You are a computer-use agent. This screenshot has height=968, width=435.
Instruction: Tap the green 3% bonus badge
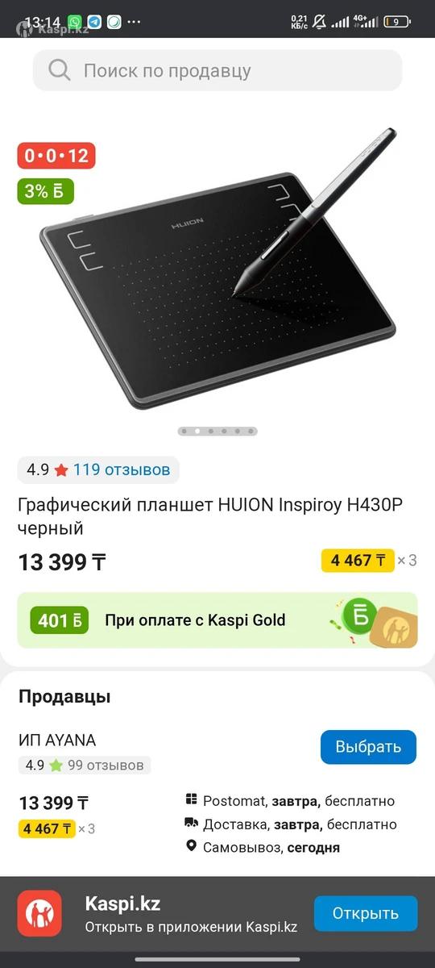(45, 191)
